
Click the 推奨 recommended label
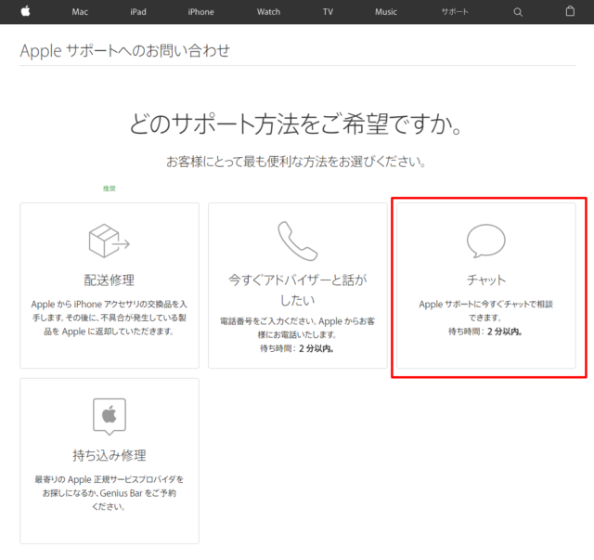pos(110,189)
